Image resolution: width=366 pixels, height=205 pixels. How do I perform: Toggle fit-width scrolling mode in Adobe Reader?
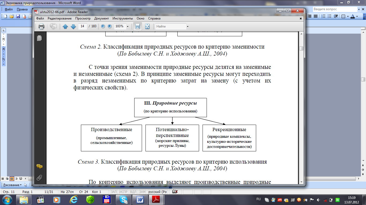pos(137,26)
